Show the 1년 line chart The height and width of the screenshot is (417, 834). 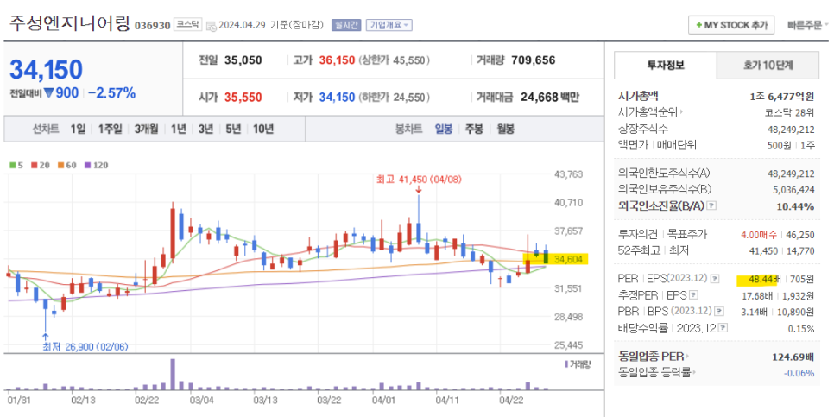[x=179, y=129]
